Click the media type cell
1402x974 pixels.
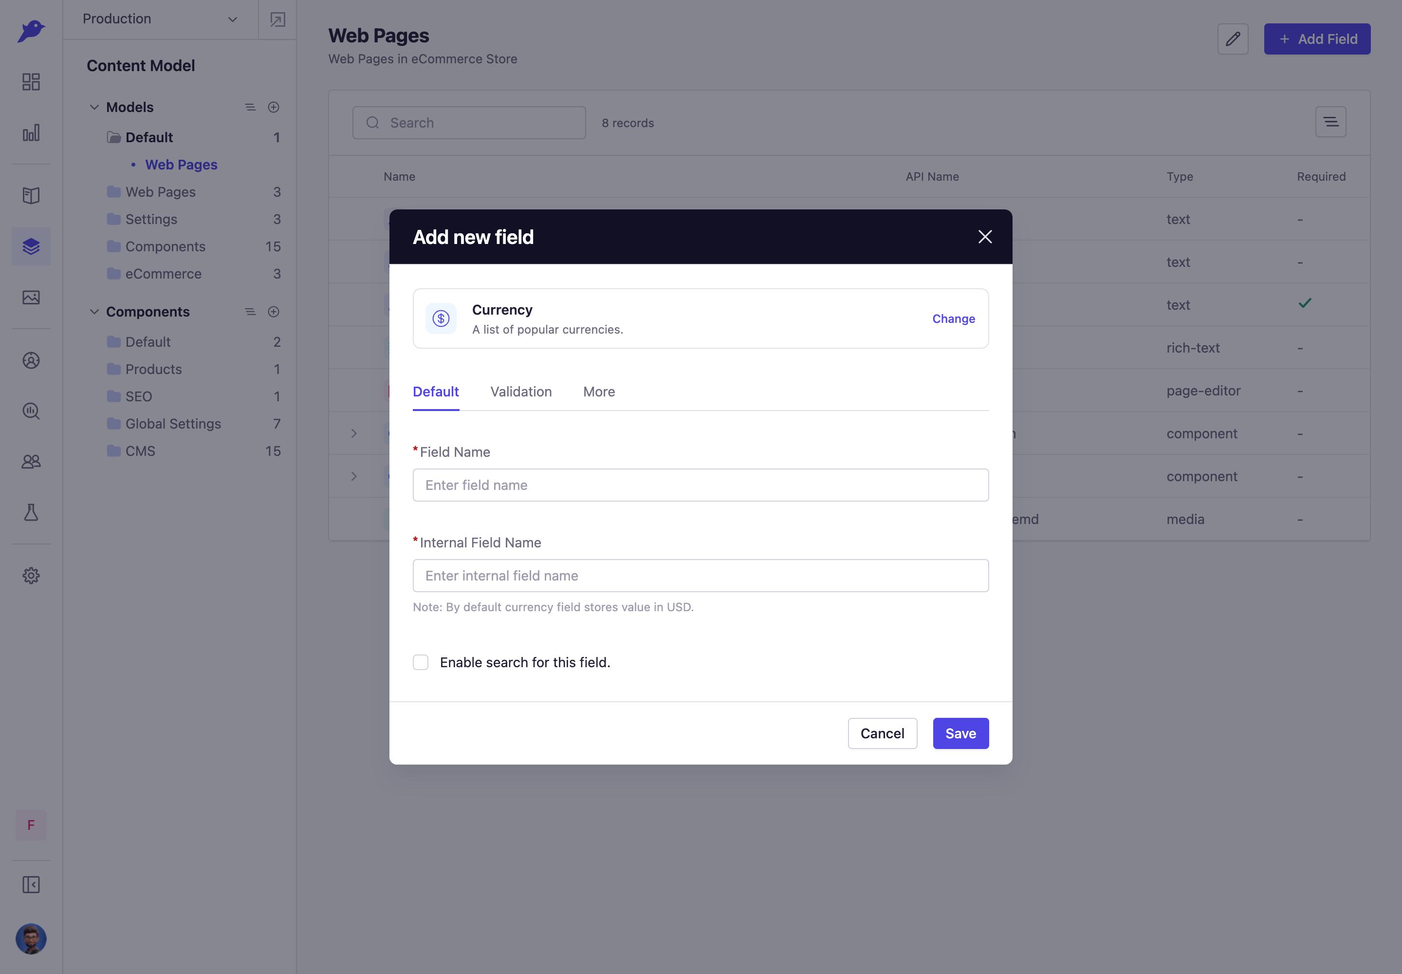[1185, 519]
